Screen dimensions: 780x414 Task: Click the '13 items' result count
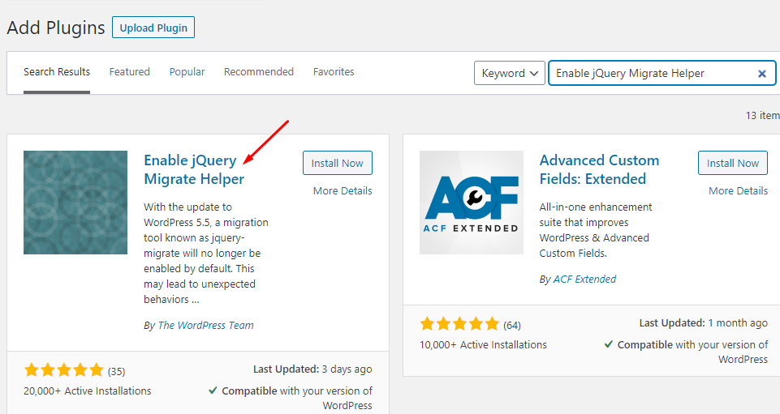(x=763, y=115)
